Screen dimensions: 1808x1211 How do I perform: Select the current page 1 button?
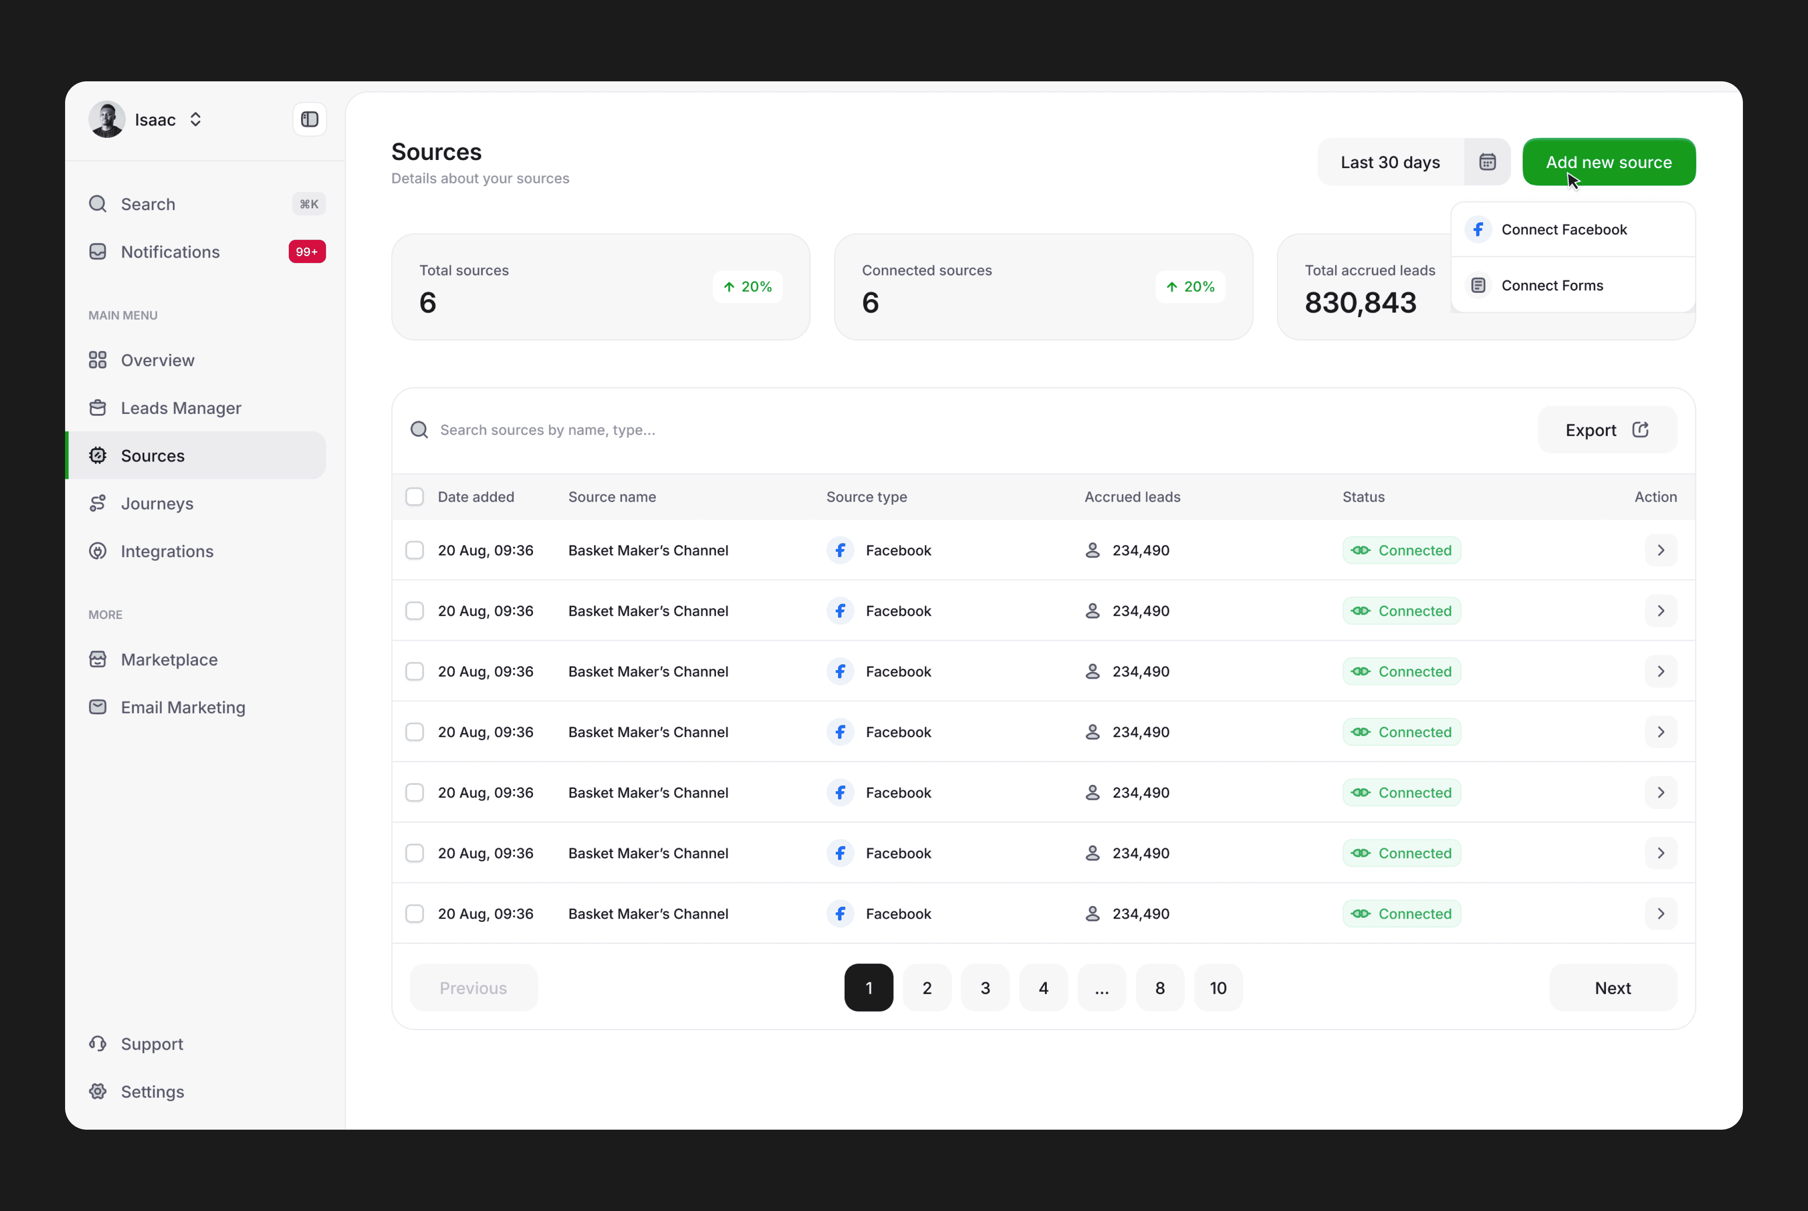pyautogui.click(x=869, y=988)
